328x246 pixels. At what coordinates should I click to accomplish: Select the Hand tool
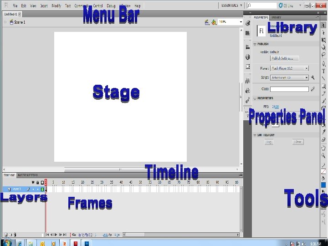pos(323,148)
